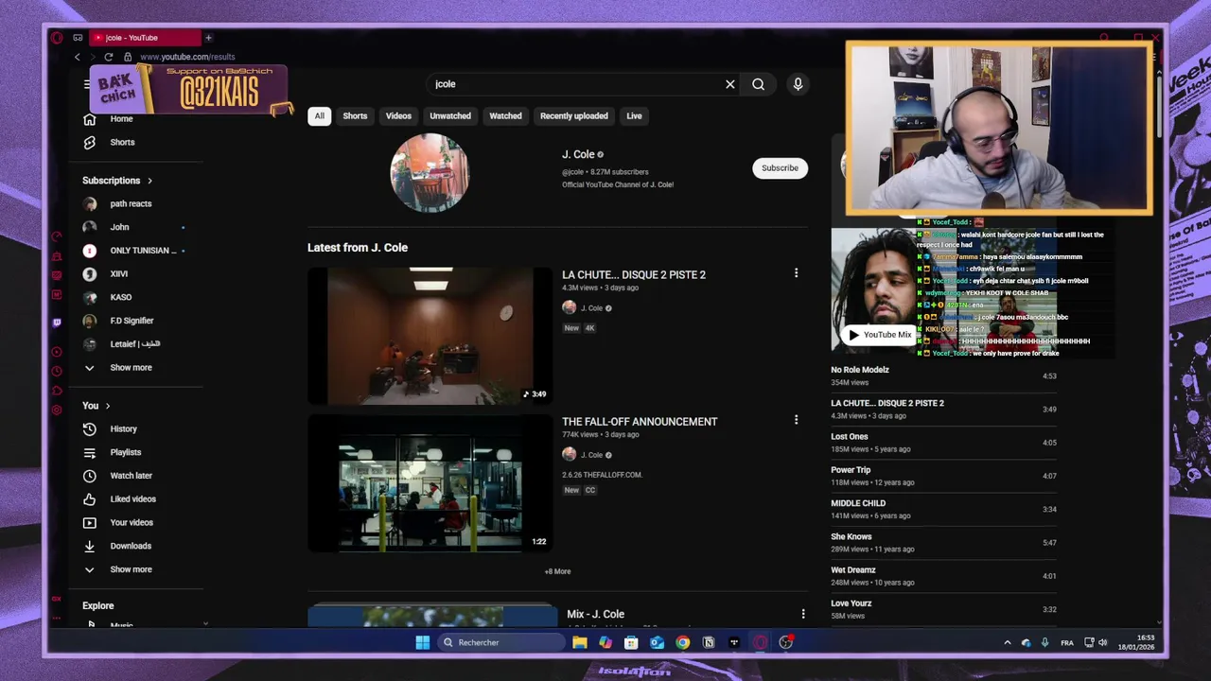Open more options for THE FALL-OFF ANNOUNCEMENT
This screenshot has width=1211, height=681.
(x=796, y=420)
